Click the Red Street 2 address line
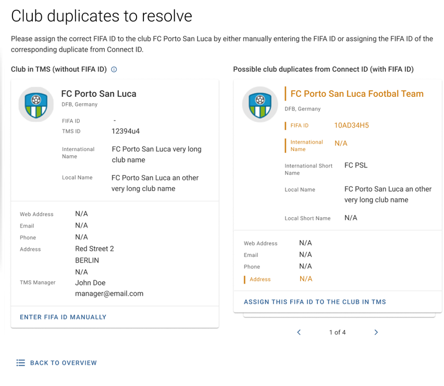Viewport: 444px width, 386px height. tap(94, 249)
